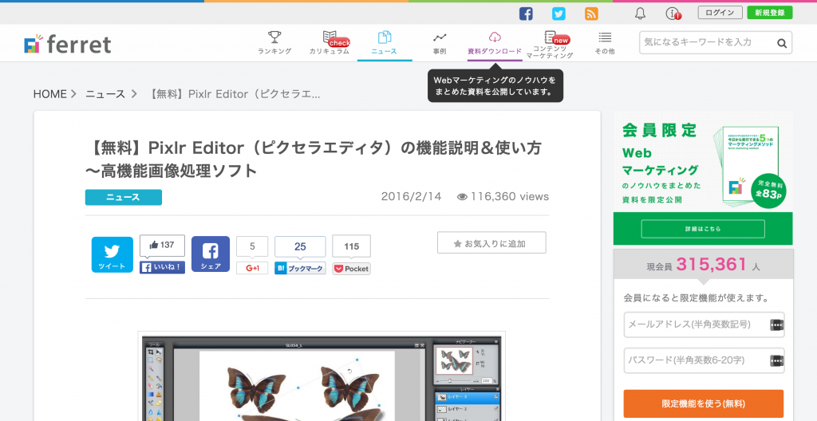Click 限定機能を使う(無料) button
Viewport: 817px width, 421px height.
point(704,403)
